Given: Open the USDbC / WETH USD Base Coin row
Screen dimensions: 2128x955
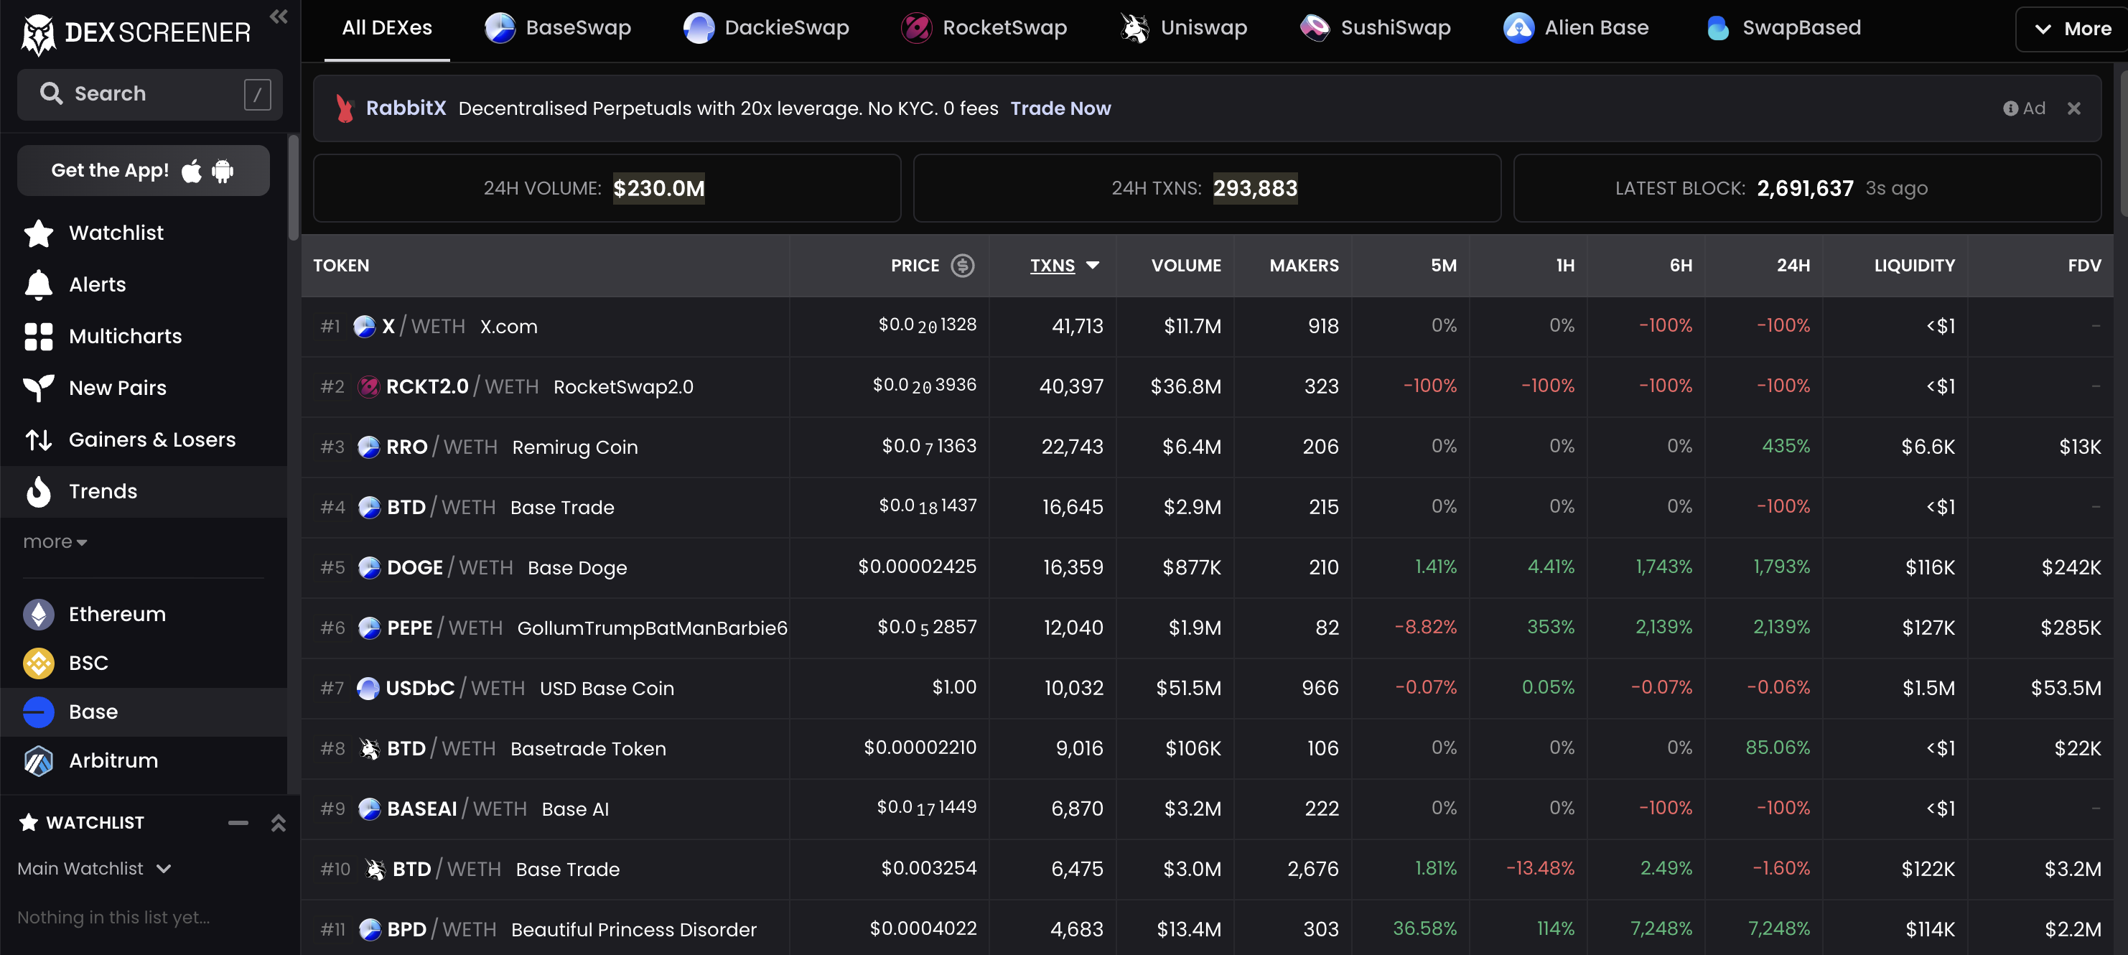Looking at the screenshot, I should click(x=1206, y=688).
